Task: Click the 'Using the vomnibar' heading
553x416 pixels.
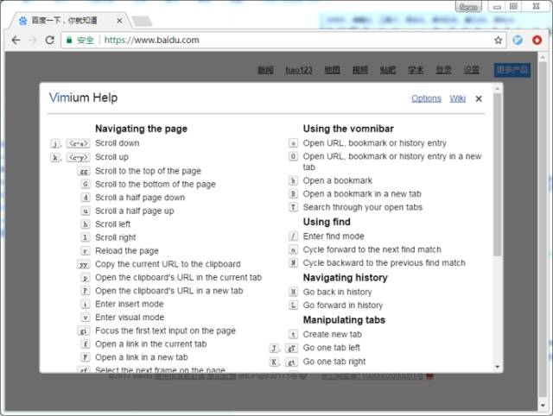Action: coord(348,129)
